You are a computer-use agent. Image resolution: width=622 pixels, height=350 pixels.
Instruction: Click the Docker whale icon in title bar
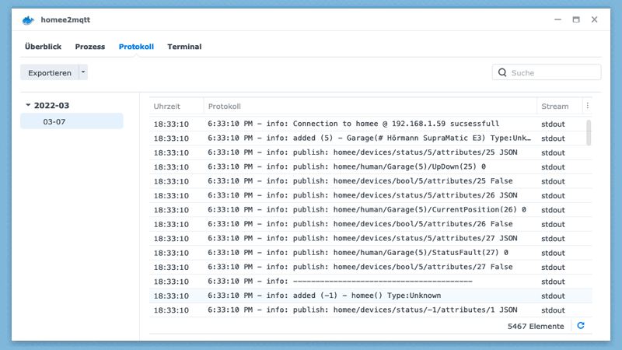point(29,19)
